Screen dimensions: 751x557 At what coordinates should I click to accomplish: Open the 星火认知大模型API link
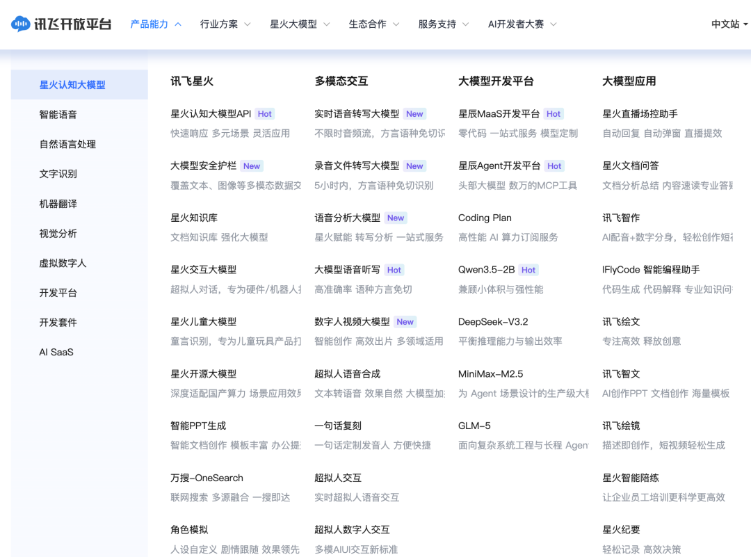pyautogui.click(x=211, y=114)
